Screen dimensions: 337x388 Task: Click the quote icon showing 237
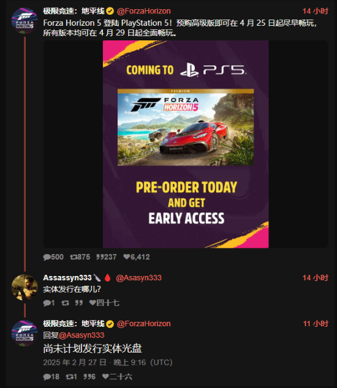pos(100,257)
